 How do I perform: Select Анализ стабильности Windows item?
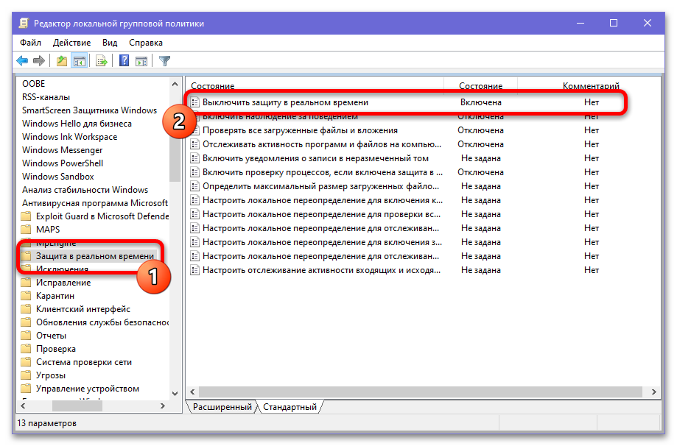85,190
